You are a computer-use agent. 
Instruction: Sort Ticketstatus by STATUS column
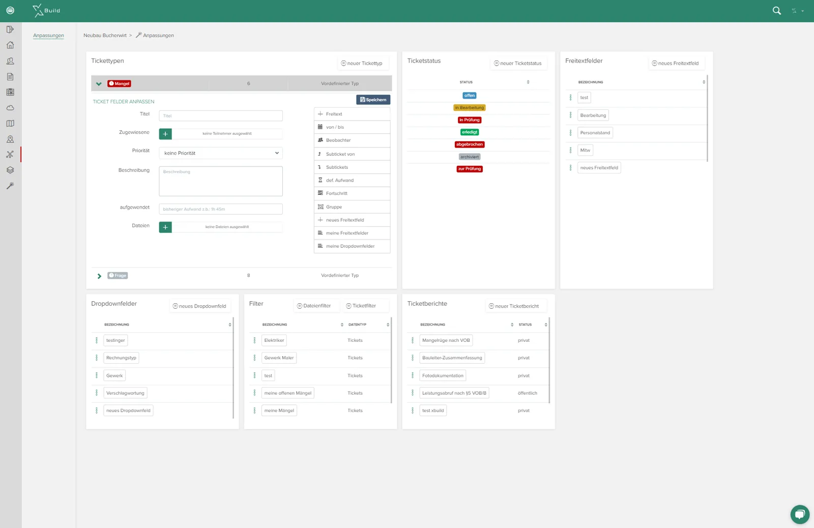click(528, 82)
